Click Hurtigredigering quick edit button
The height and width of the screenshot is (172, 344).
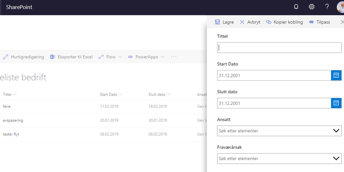[x=23, y=57]
